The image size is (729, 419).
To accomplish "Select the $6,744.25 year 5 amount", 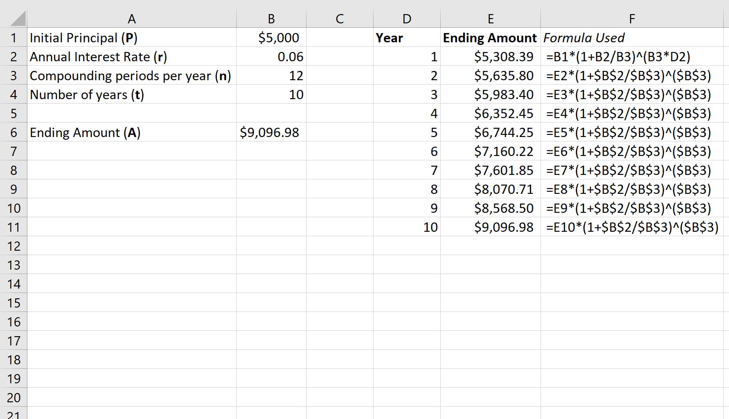I will [491, 132].
